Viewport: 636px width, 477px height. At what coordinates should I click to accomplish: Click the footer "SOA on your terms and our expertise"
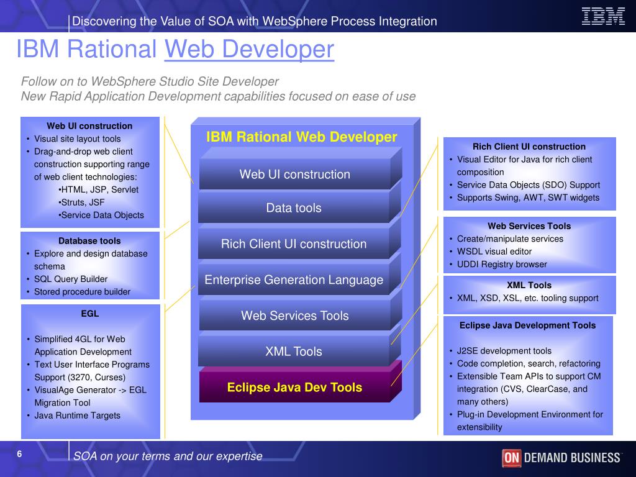[168, 457]
